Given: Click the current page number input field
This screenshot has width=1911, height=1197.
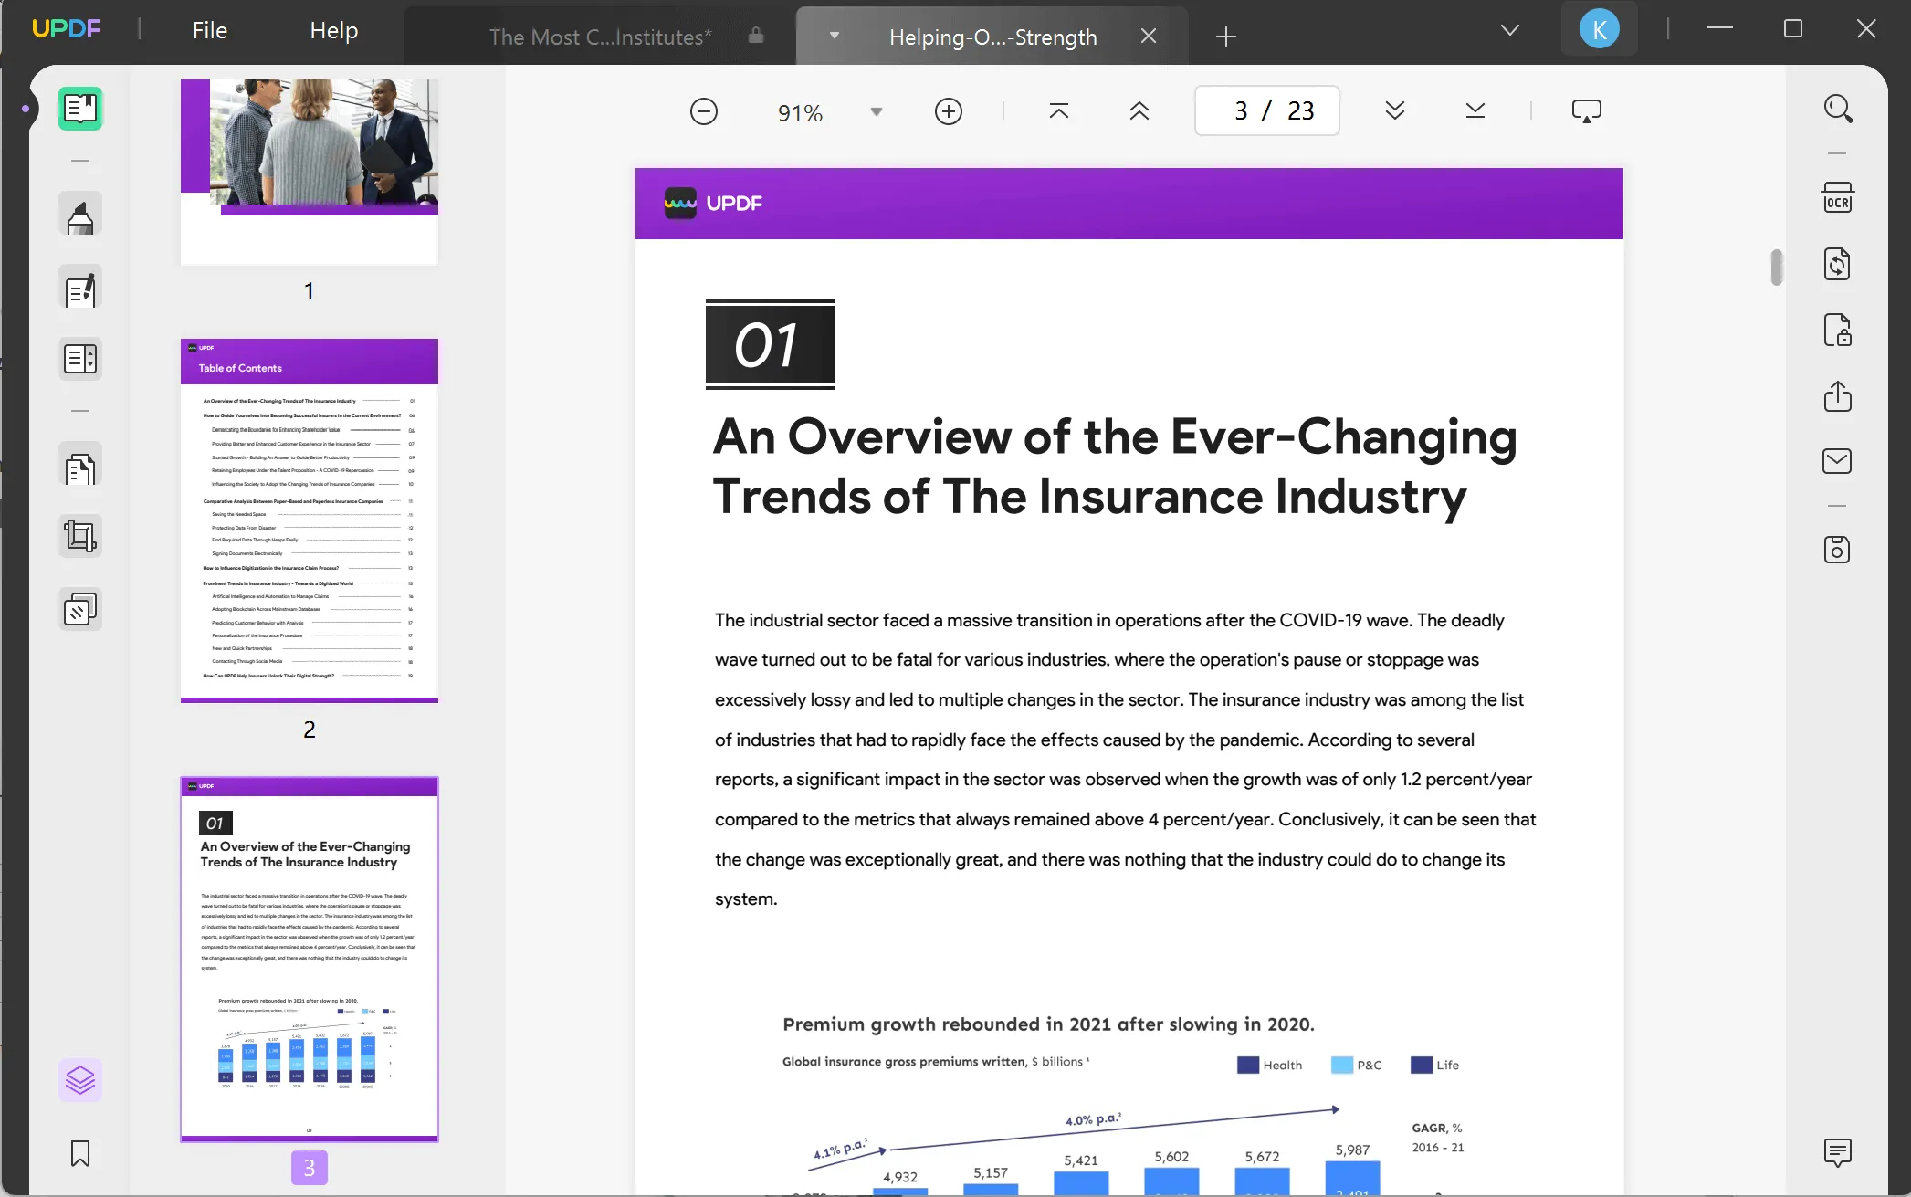Looking at the screenshot, I should tap(1240, 110).
